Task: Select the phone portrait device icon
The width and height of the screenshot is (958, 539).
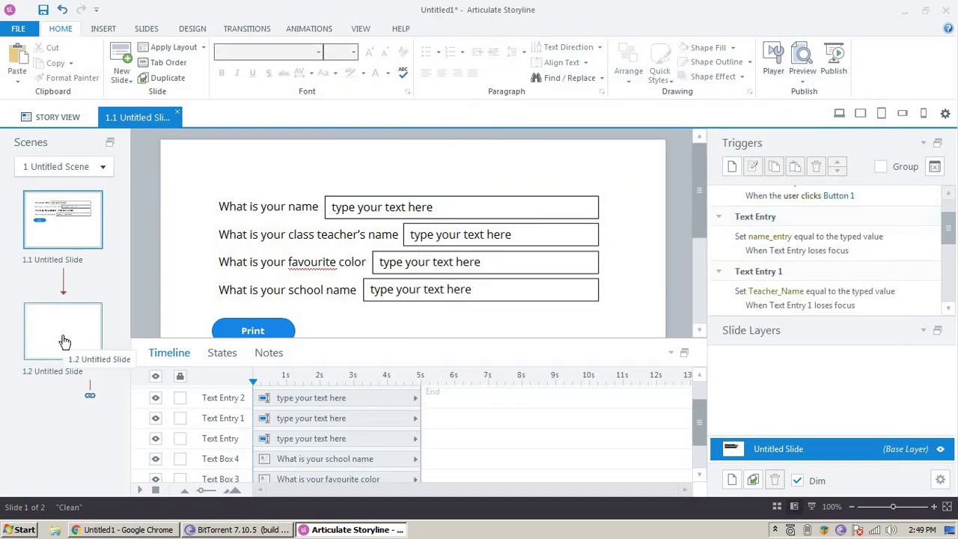Action: coord(924,113)
